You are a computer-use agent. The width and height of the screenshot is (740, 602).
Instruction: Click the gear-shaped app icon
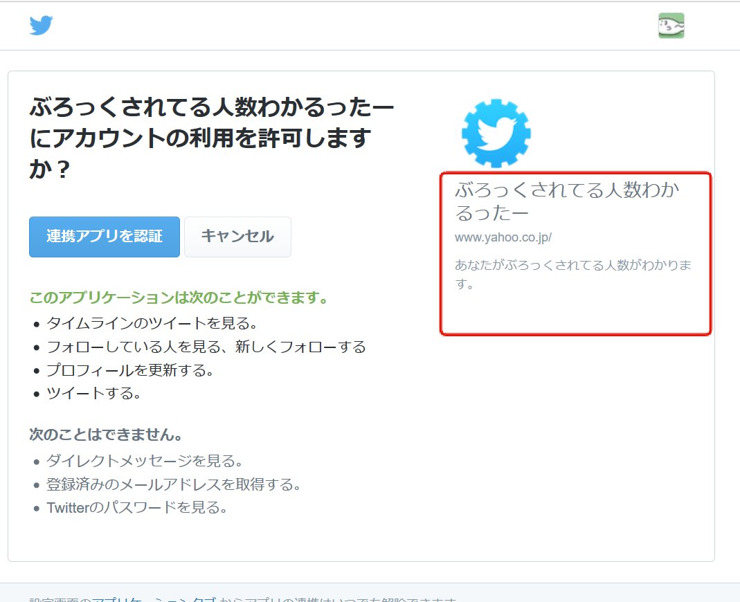pyautogui.click(x=496, y=133)
